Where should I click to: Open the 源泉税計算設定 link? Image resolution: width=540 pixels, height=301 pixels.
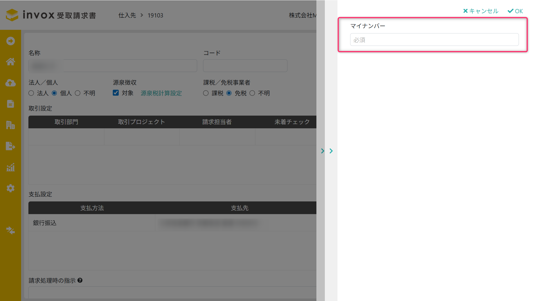coord(161,93)
